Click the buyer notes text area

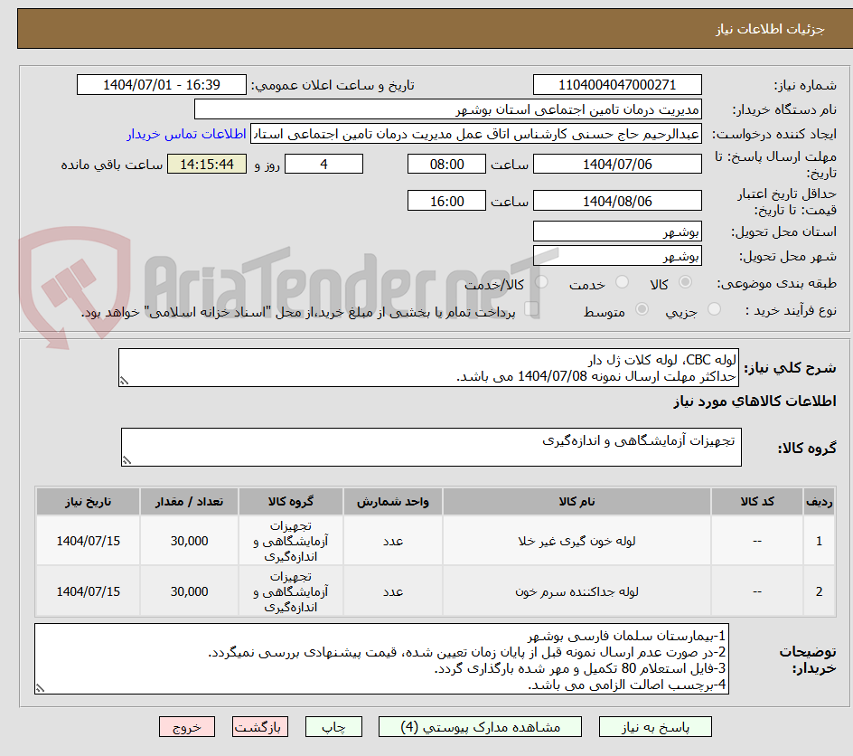(x=381, y=659)
